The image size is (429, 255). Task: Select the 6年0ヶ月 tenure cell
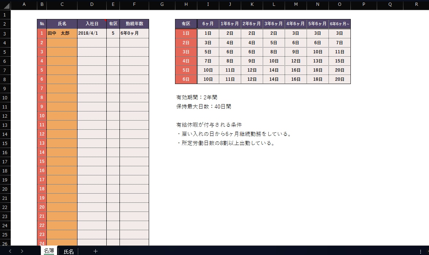point(134,33)
